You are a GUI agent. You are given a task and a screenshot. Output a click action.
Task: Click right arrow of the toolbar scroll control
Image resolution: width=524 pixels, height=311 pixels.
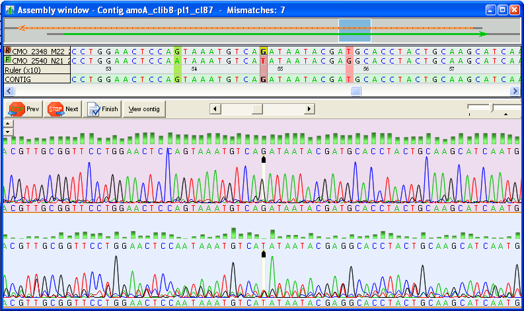tap(309, 109)
